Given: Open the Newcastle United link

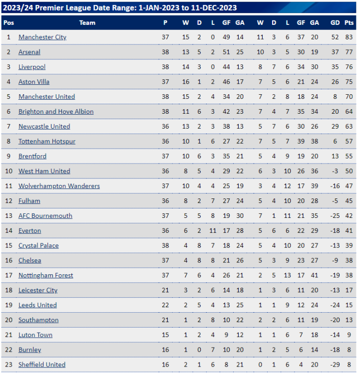Looking at the screenshot, I should [44, 127].
